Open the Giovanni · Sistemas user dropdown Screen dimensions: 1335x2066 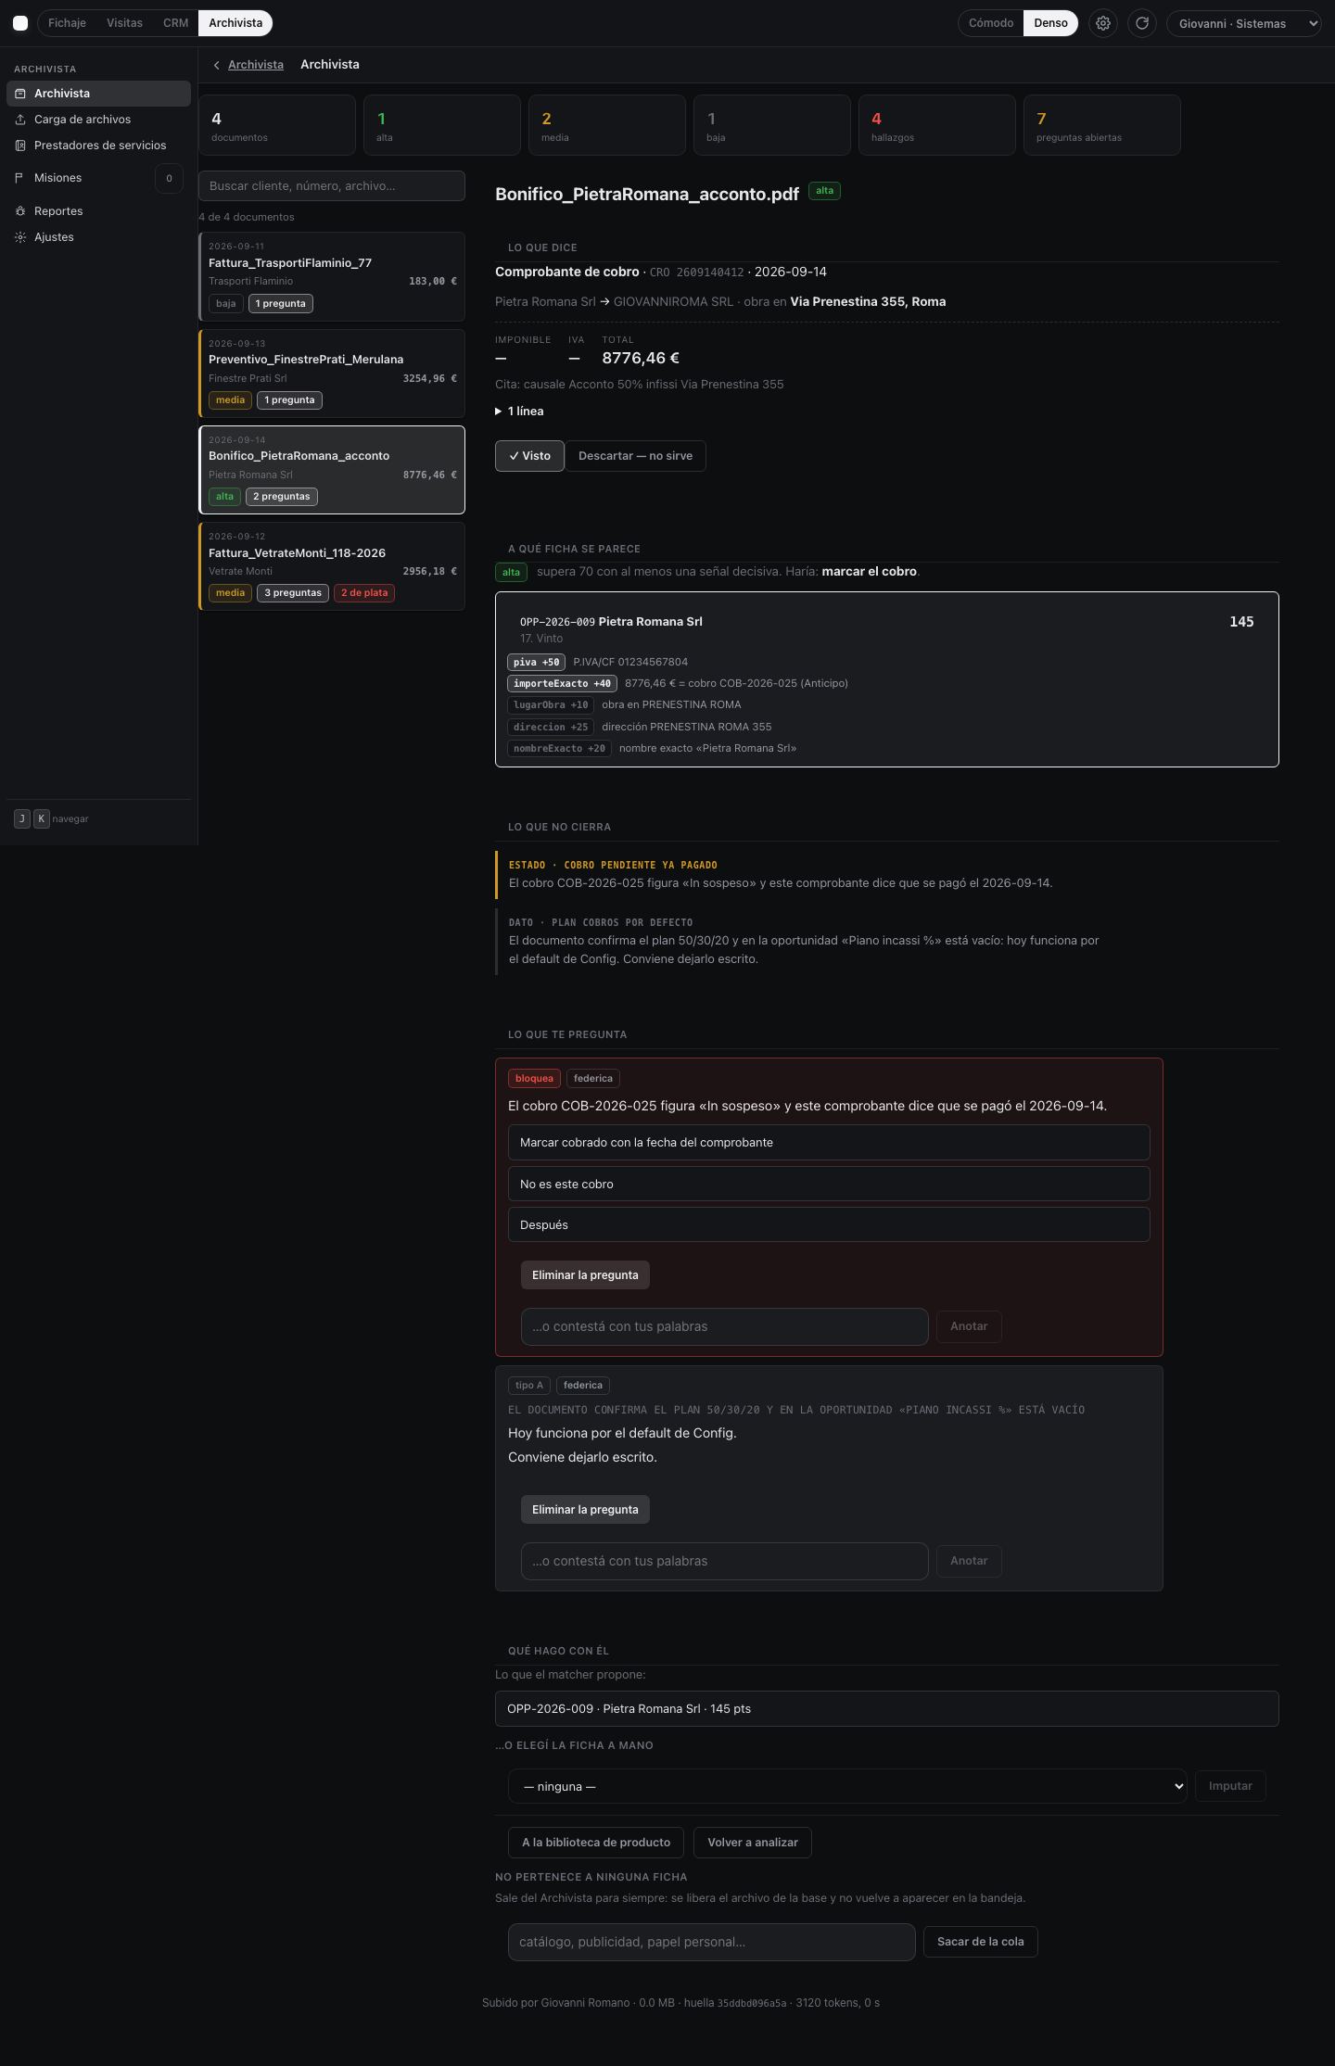point(1244,23)
